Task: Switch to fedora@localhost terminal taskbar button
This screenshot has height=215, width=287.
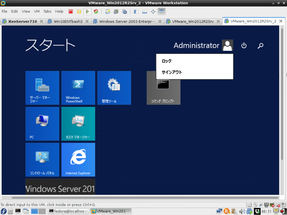Action: [x=69, y=211]
